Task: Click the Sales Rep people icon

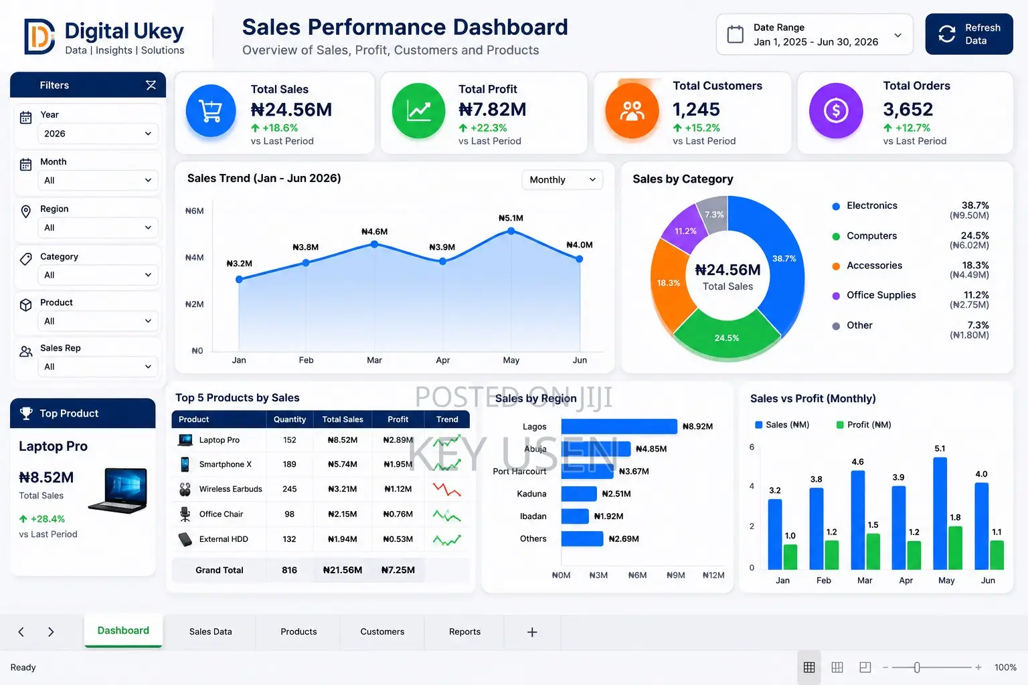Action: (x=25, y=351)
